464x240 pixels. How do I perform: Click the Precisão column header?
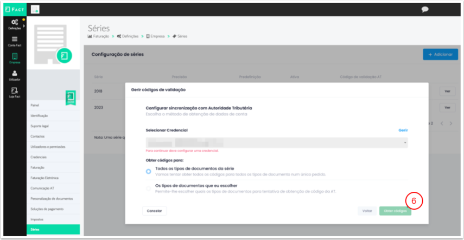click(x=179, y=77)
